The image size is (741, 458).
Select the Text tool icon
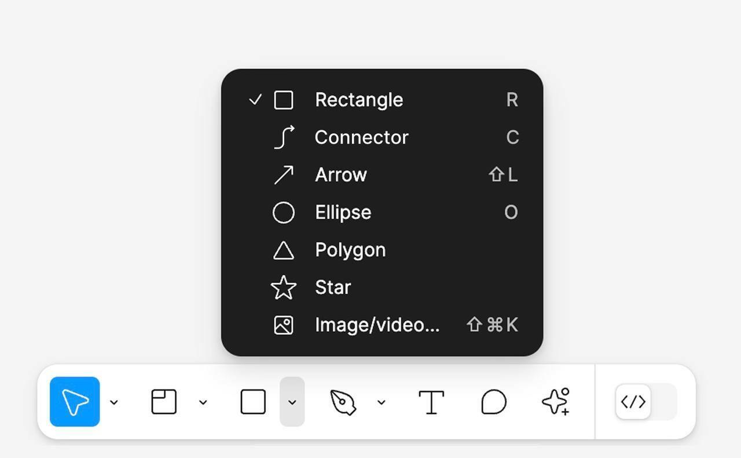(x=431, y=402)
